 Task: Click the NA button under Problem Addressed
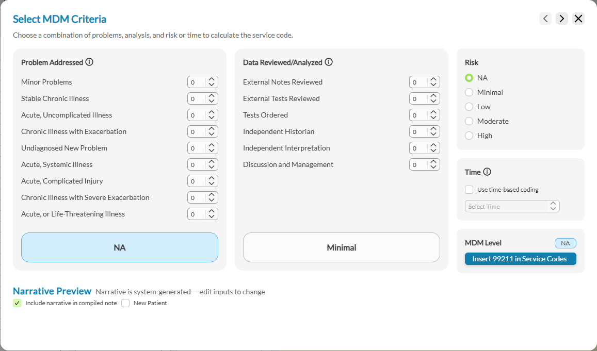point(120,247)
